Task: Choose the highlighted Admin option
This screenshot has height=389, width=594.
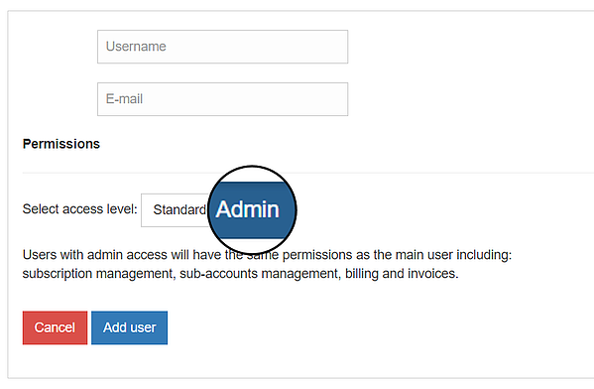Action: click(x=249, y=209)
